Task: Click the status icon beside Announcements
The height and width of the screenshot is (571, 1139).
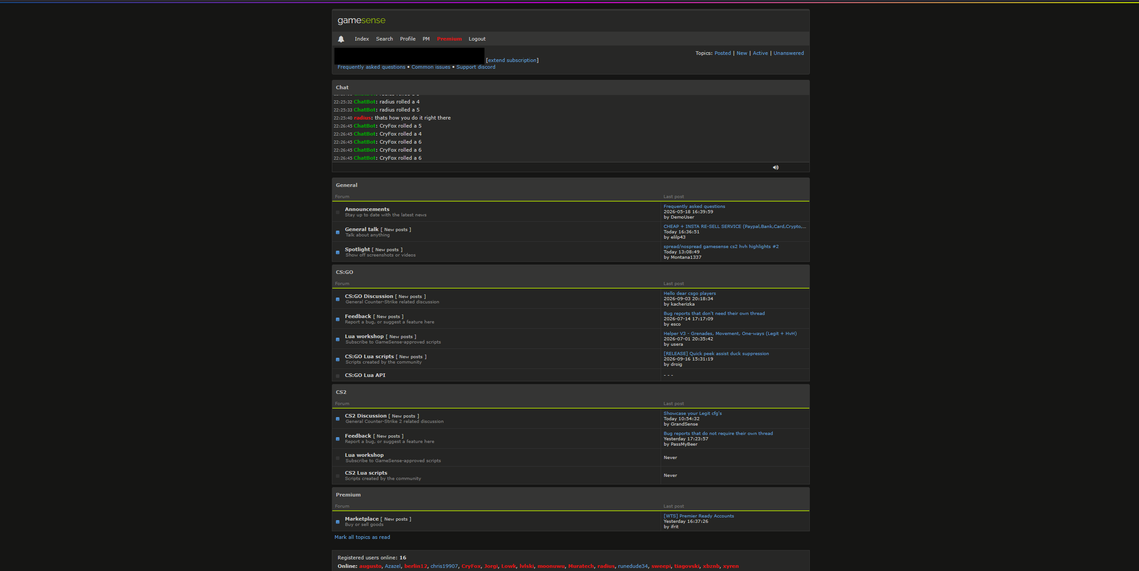Action: (x=338, y=212)
